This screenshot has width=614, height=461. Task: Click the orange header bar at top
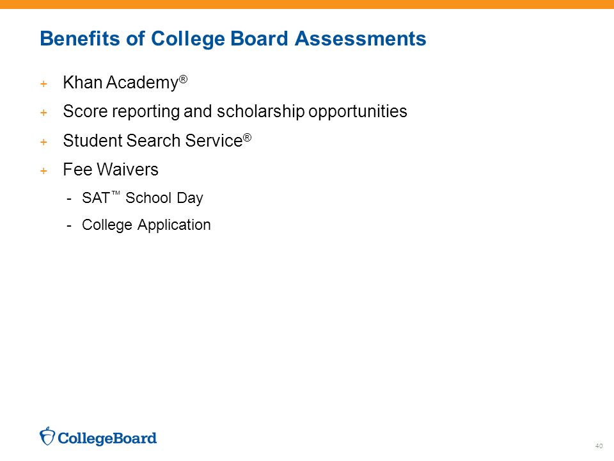pos(307,4)
